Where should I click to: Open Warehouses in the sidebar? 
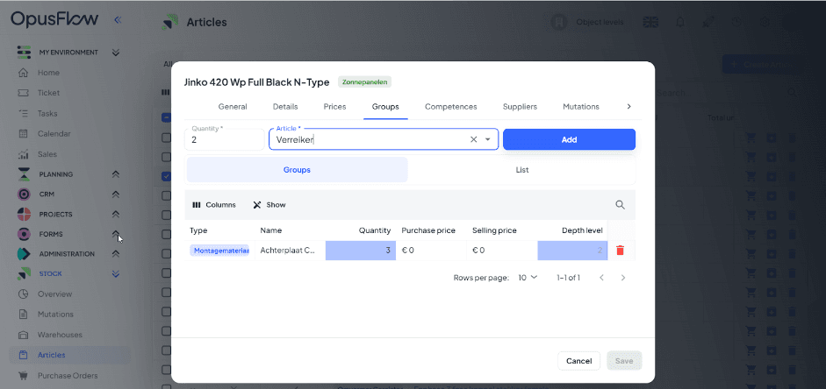60,335
